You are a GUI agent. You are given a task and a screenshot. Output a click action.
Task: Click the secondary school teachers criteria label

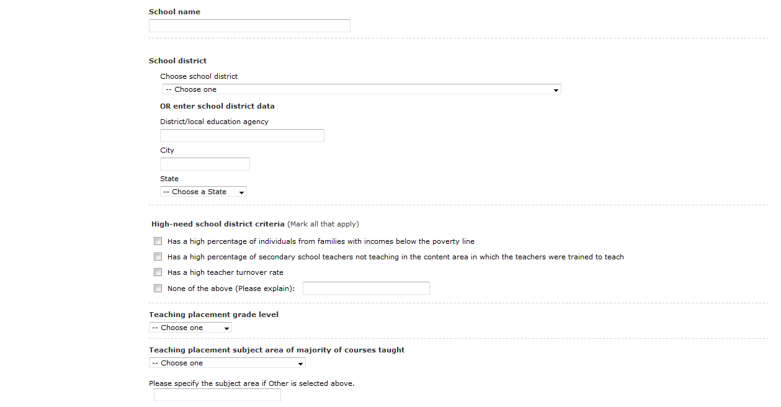pos(395,257)
